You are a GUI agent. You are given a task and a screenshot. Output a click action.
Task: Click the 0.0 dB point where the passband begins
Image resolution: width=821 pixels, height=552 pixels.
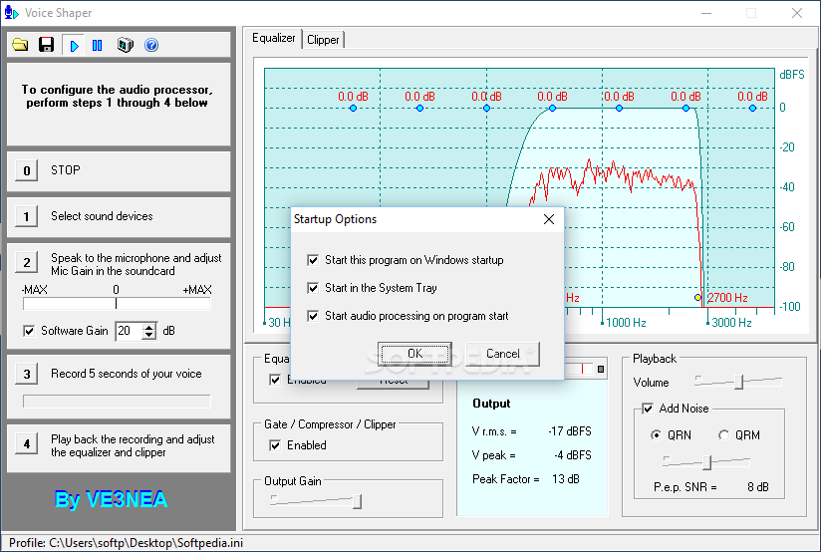[x=552, y=109]
